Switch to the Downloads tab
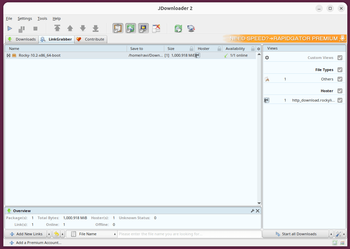Screen dimensions: 350x249 point(22,39)
